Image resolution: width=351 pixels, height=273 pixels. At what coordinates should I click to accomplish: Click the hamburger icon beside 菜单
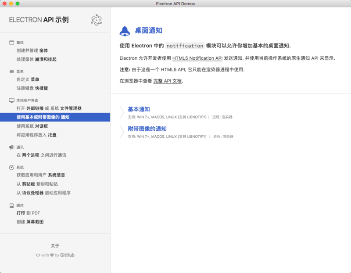click(x=12, y=72)
